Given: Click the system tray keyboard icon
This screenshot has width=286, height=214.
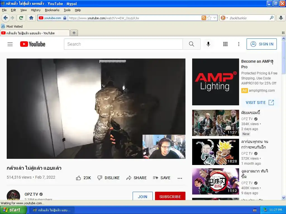Looking at the screenshot, I should point(255,210).
